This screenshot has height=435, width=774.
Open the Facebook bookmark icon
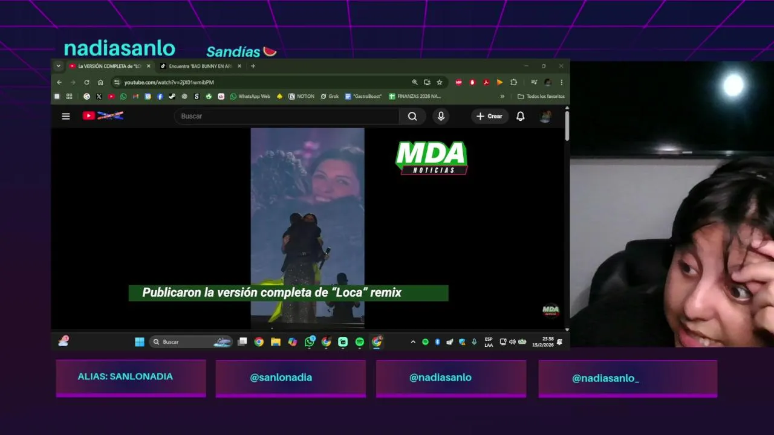coord(160,96)
